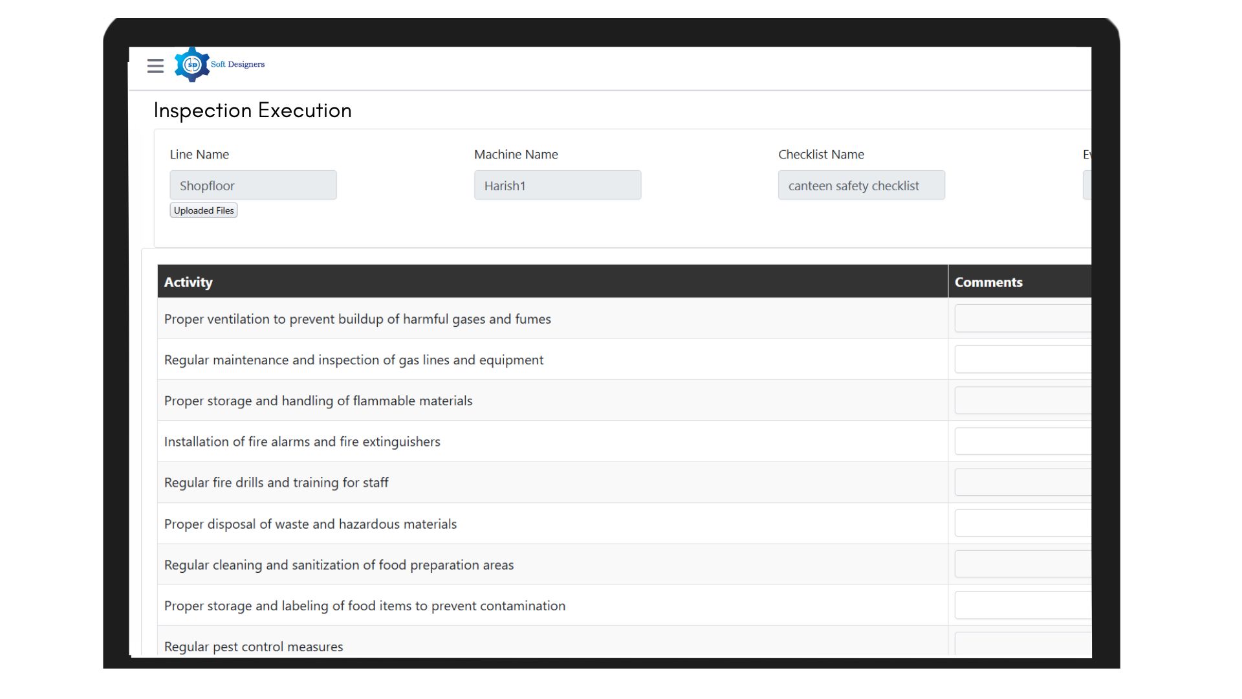Click comment box for gas lines maintenance

[x=1022, y=359]
